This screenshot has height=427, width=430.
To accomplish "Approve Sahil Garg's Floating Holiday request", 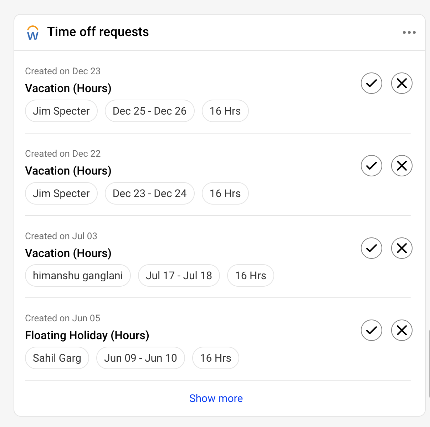I will (371, 330).
